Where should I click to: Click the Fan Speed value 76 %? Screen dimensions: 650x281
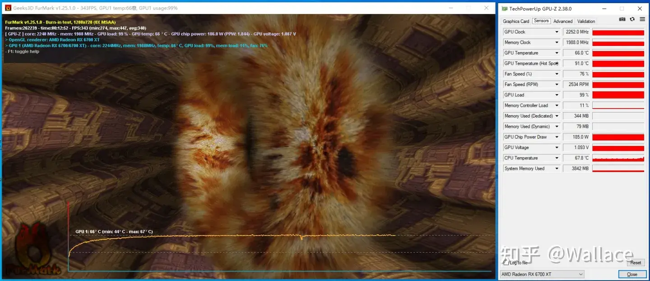click(x=576, y=74)
